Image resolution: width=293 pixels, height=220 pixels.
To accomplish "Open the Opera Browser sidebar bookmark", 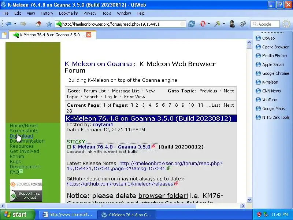I will [x=272, y=47].
